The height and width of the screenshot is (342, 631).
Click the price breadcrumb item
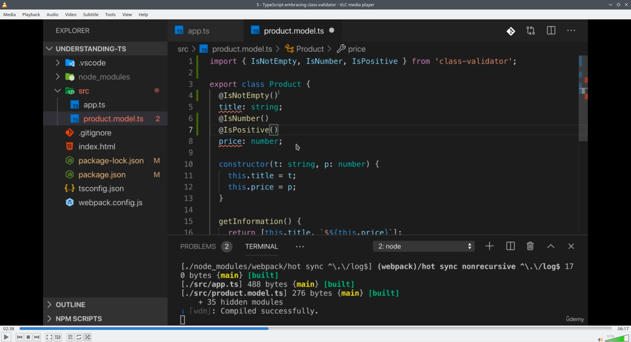click(351, 49)
